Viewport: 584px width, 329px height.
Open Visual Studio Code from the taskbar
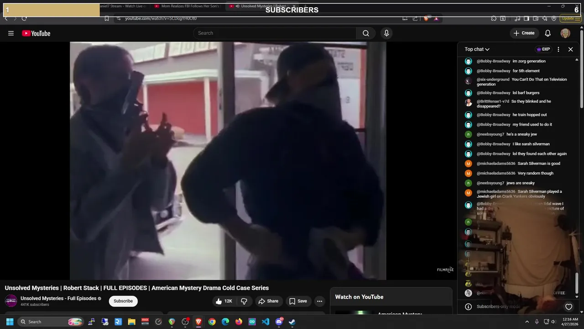266,322
